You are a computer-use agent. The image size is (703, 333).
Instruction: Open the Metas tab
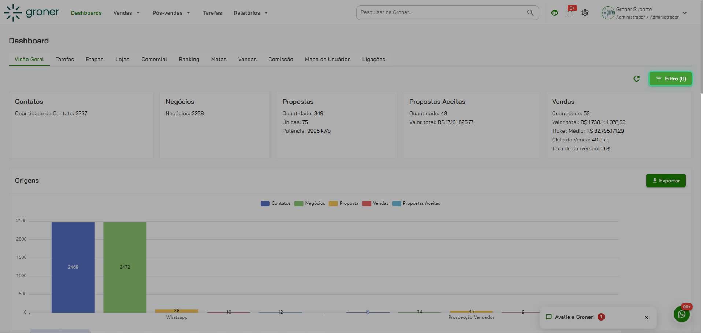click(x=219, y=59)
